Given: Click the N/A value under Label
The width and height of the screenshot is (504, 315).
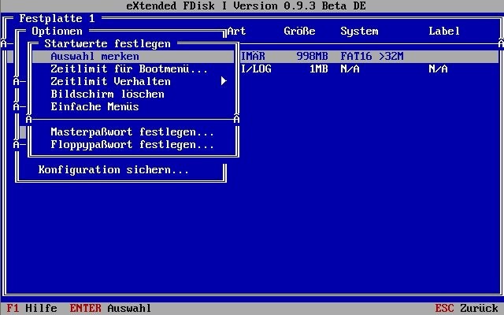Looking at the screenshot, I should pos(438,69).
